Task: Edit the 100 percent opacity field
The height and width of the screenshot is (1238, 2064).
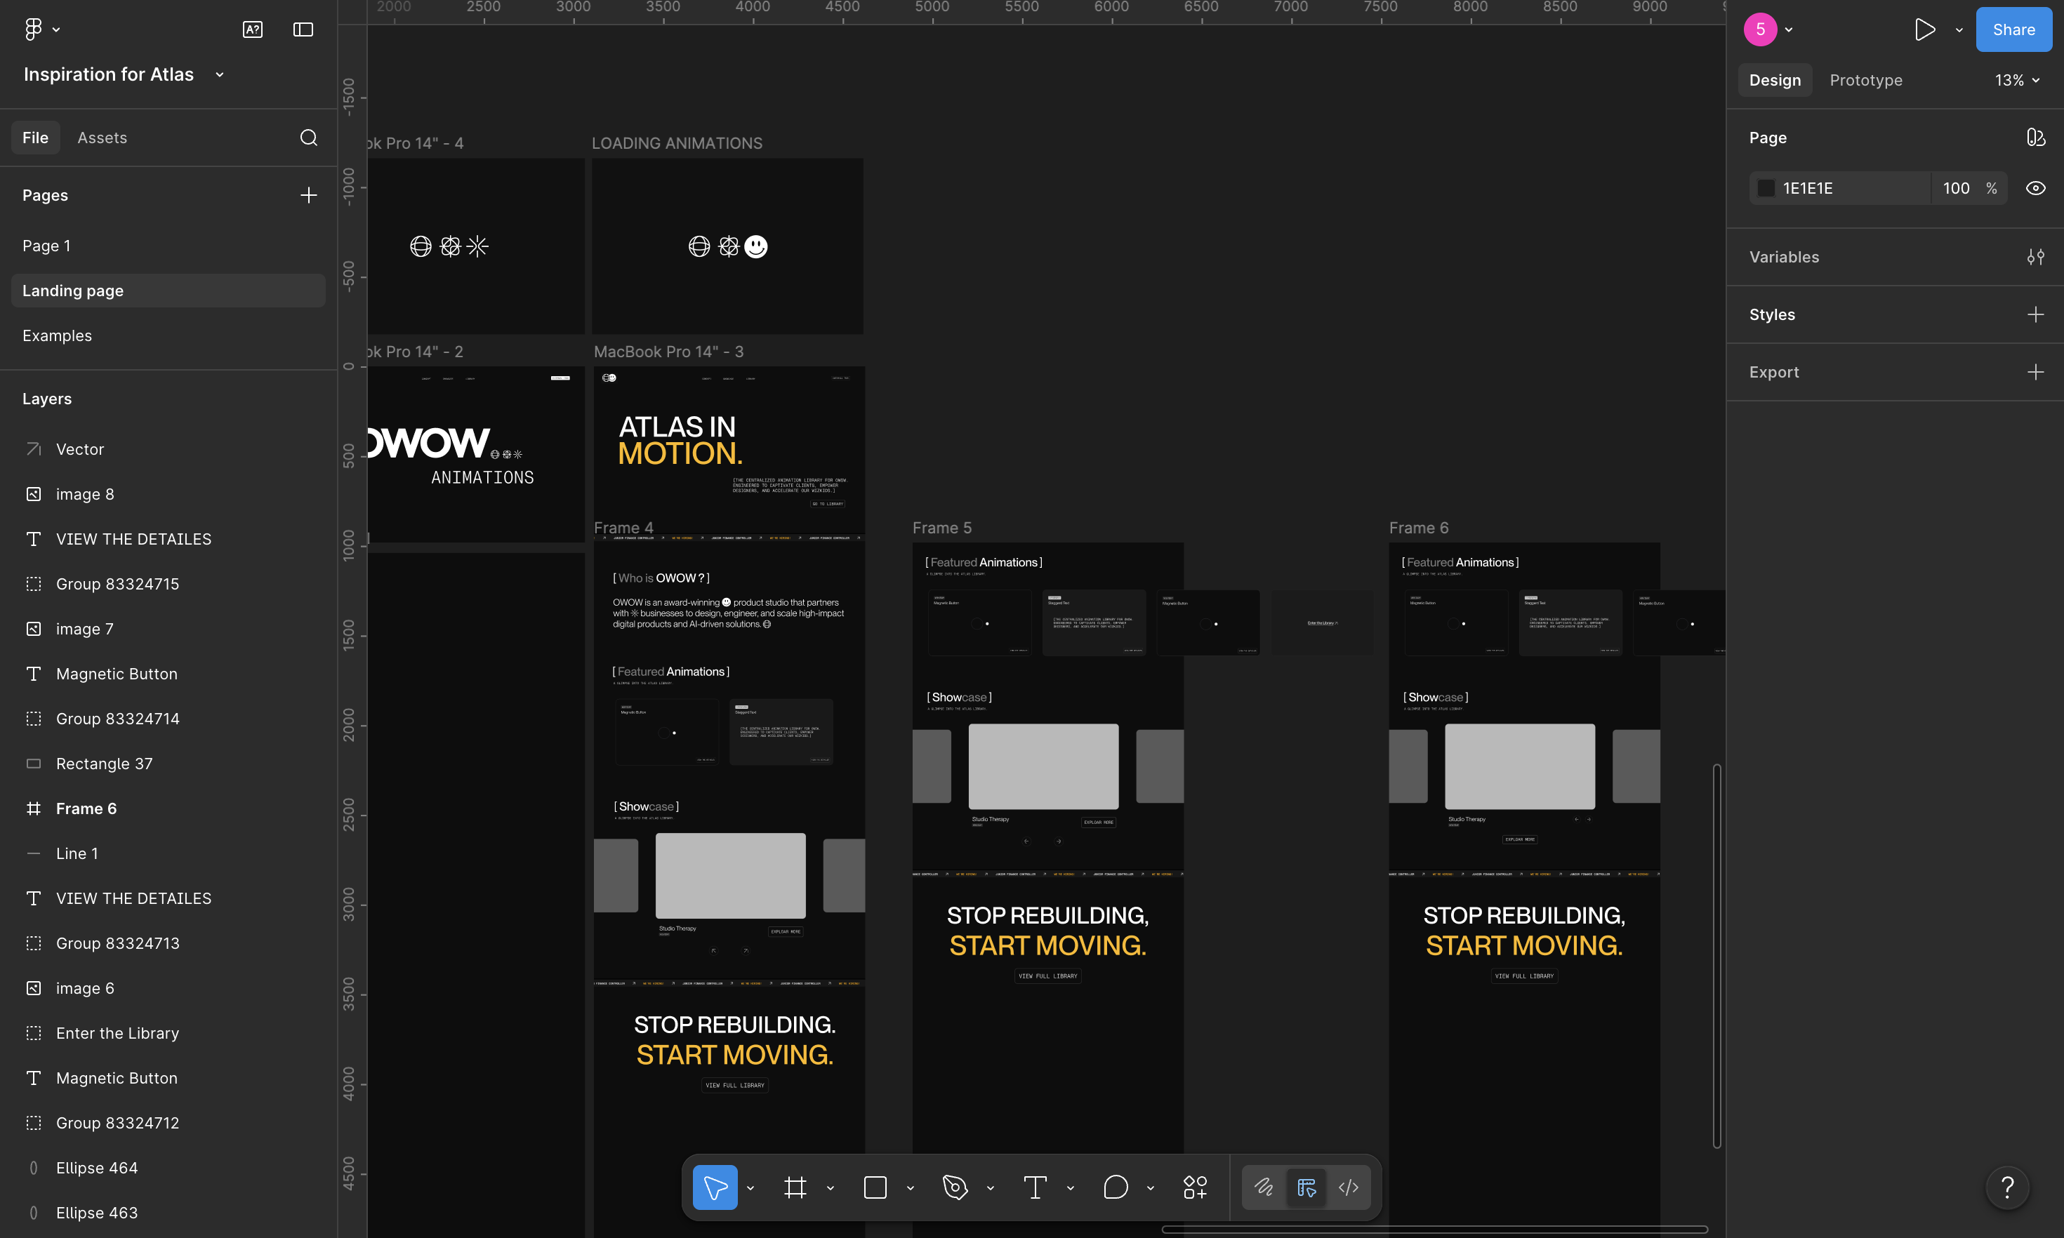Action: (x=1957, y=189)
